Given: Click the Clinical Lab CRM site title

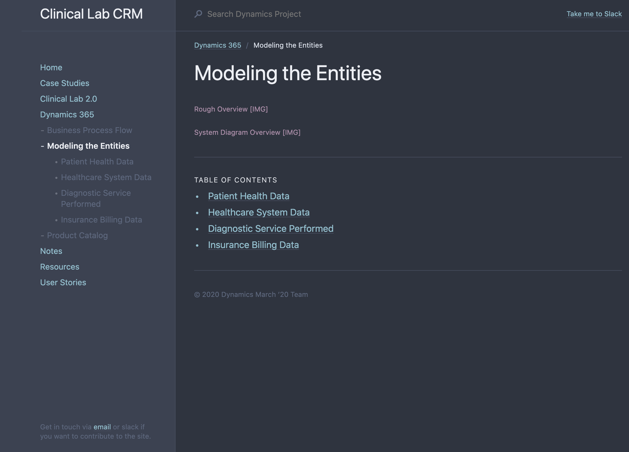Looking at the screenshot, I should coord(91,14).
